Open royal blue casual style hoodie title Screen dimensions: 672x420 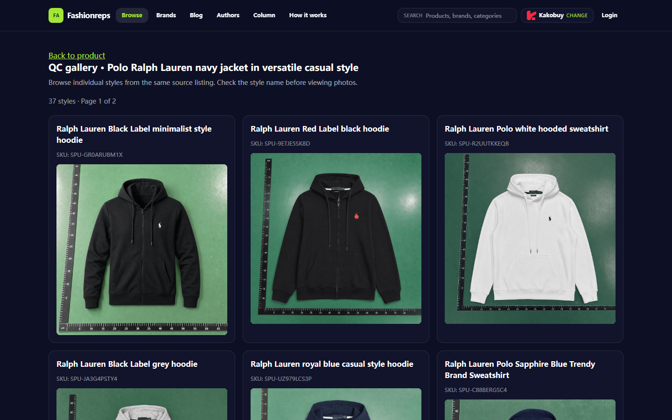click(x=332, y=364)
